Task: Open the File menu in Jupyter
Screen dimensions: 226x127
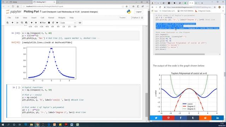Action: tap(9, 18)
